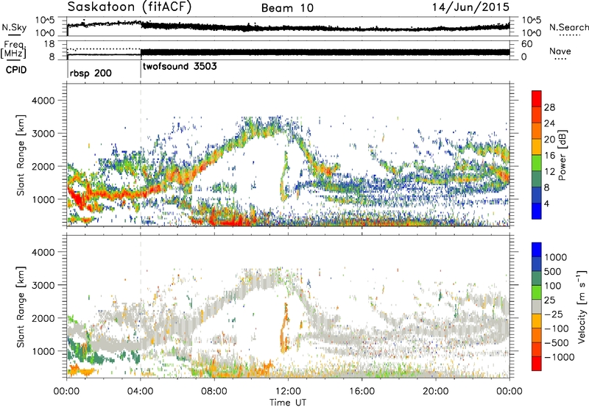Click the '4' tick on Power scale
The width and height of the screenshot is (589, 407).
[546, 203]
